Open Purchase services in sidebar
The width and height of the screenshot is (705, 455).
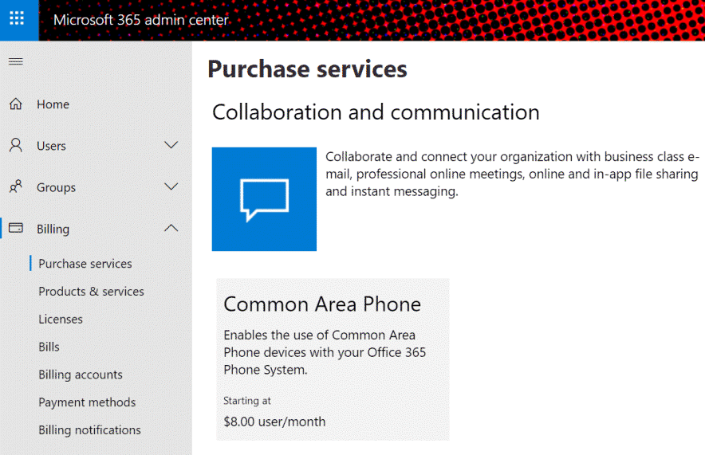tap(85, 264)
